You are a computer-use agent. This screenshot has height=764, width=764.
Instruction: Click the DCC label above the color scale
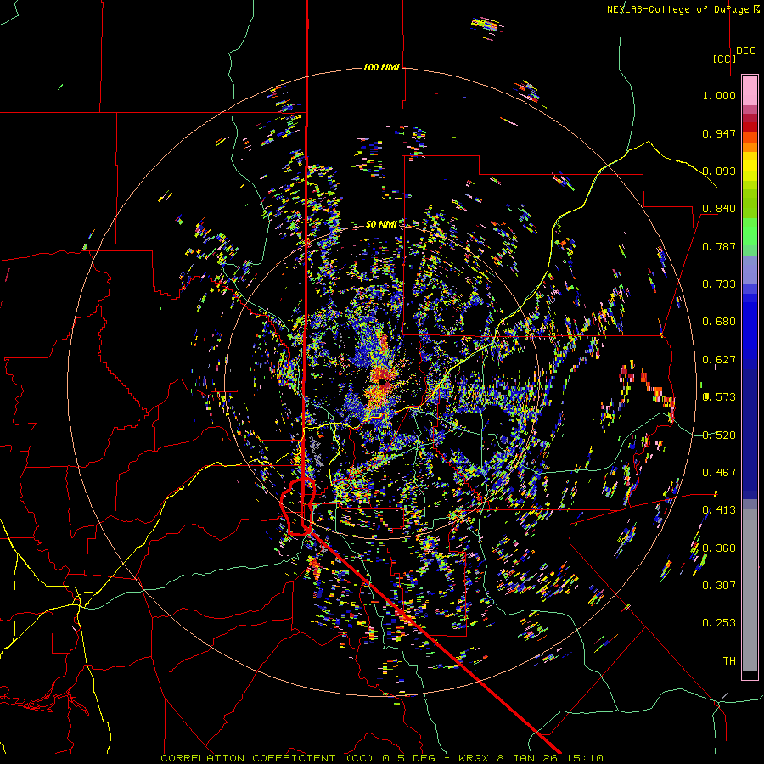pyautogui.click(x=746, y=51)
